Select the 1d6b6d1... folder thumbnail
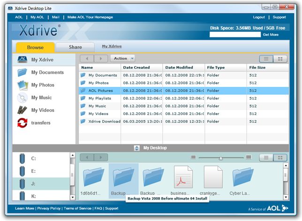Viewport: 302px width, 221px height. [x=93, y=180]
